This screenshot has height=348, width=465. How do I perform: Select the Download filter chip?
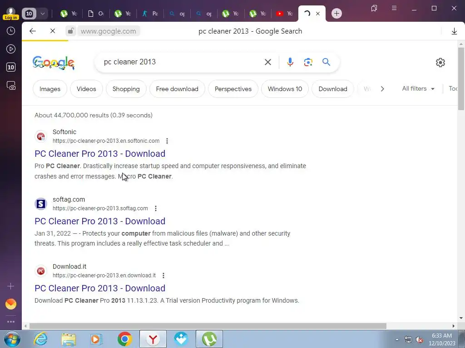tap(333, 89)
